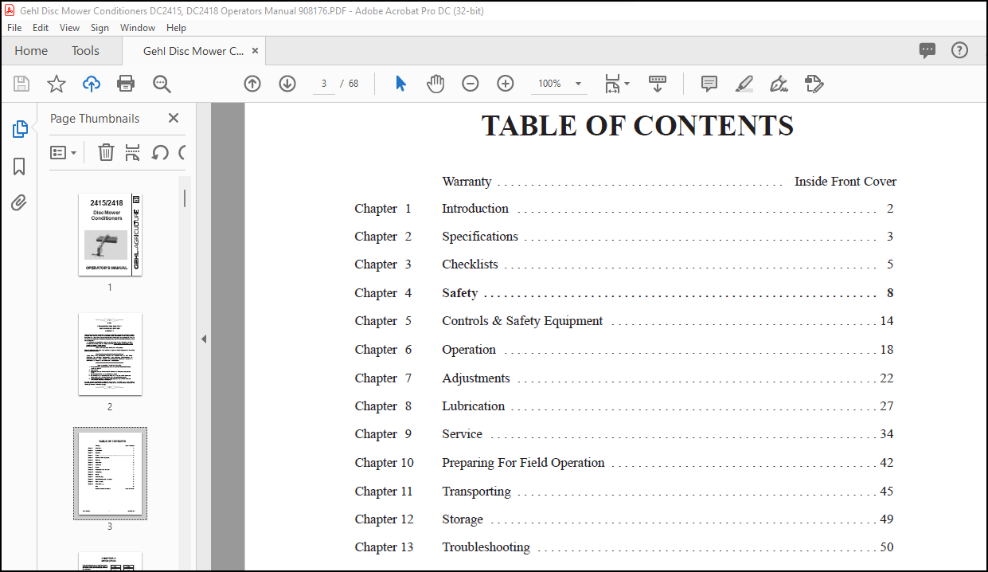Screen dimensions: 988x572
Task: Open the help question mark icon
Action: 960,50
